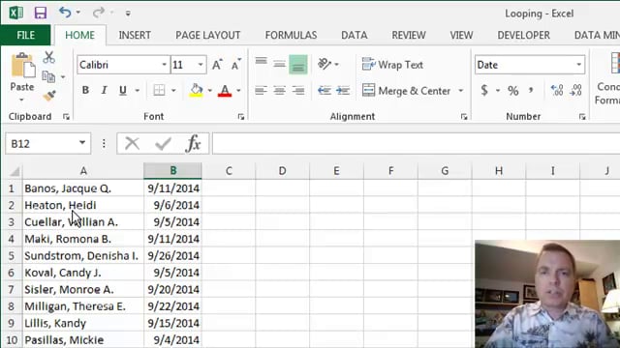Click the Wrap Text button
The width and height of the screenshot is (620, 348).
[392, 65]
